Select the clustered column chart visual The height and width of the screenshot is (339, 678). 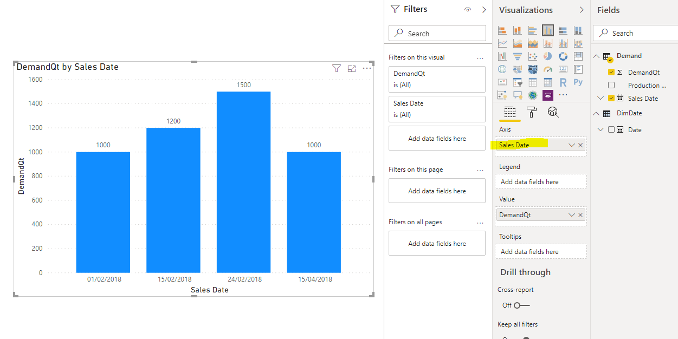548,30
